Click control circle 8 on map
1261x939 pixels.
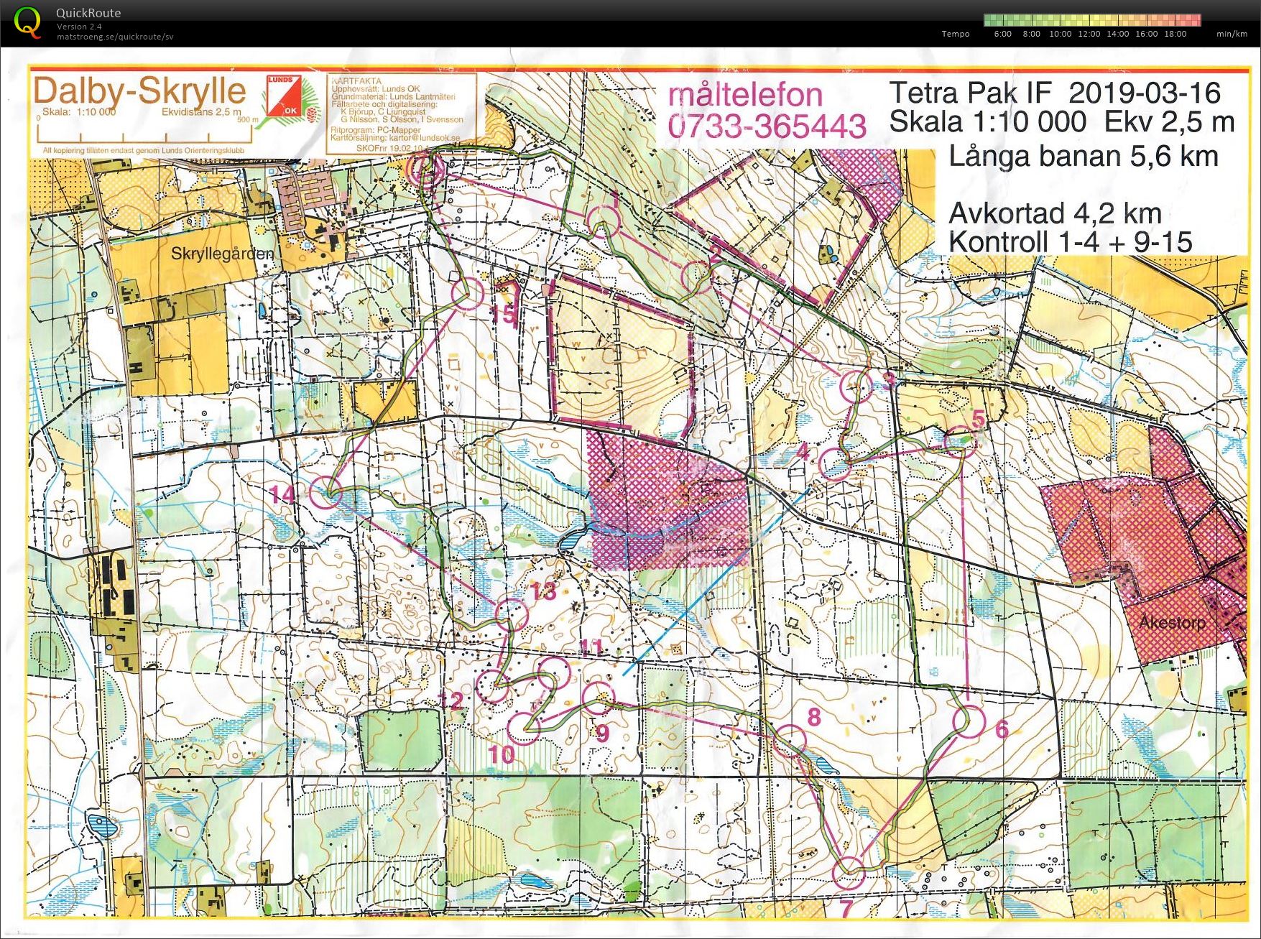point(791,741)
